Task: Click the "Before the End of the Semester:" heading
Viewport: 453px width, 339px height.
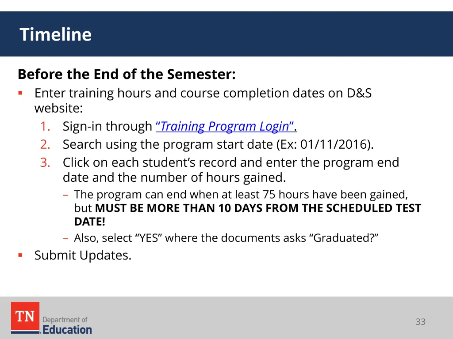Action: pos(127,74)
